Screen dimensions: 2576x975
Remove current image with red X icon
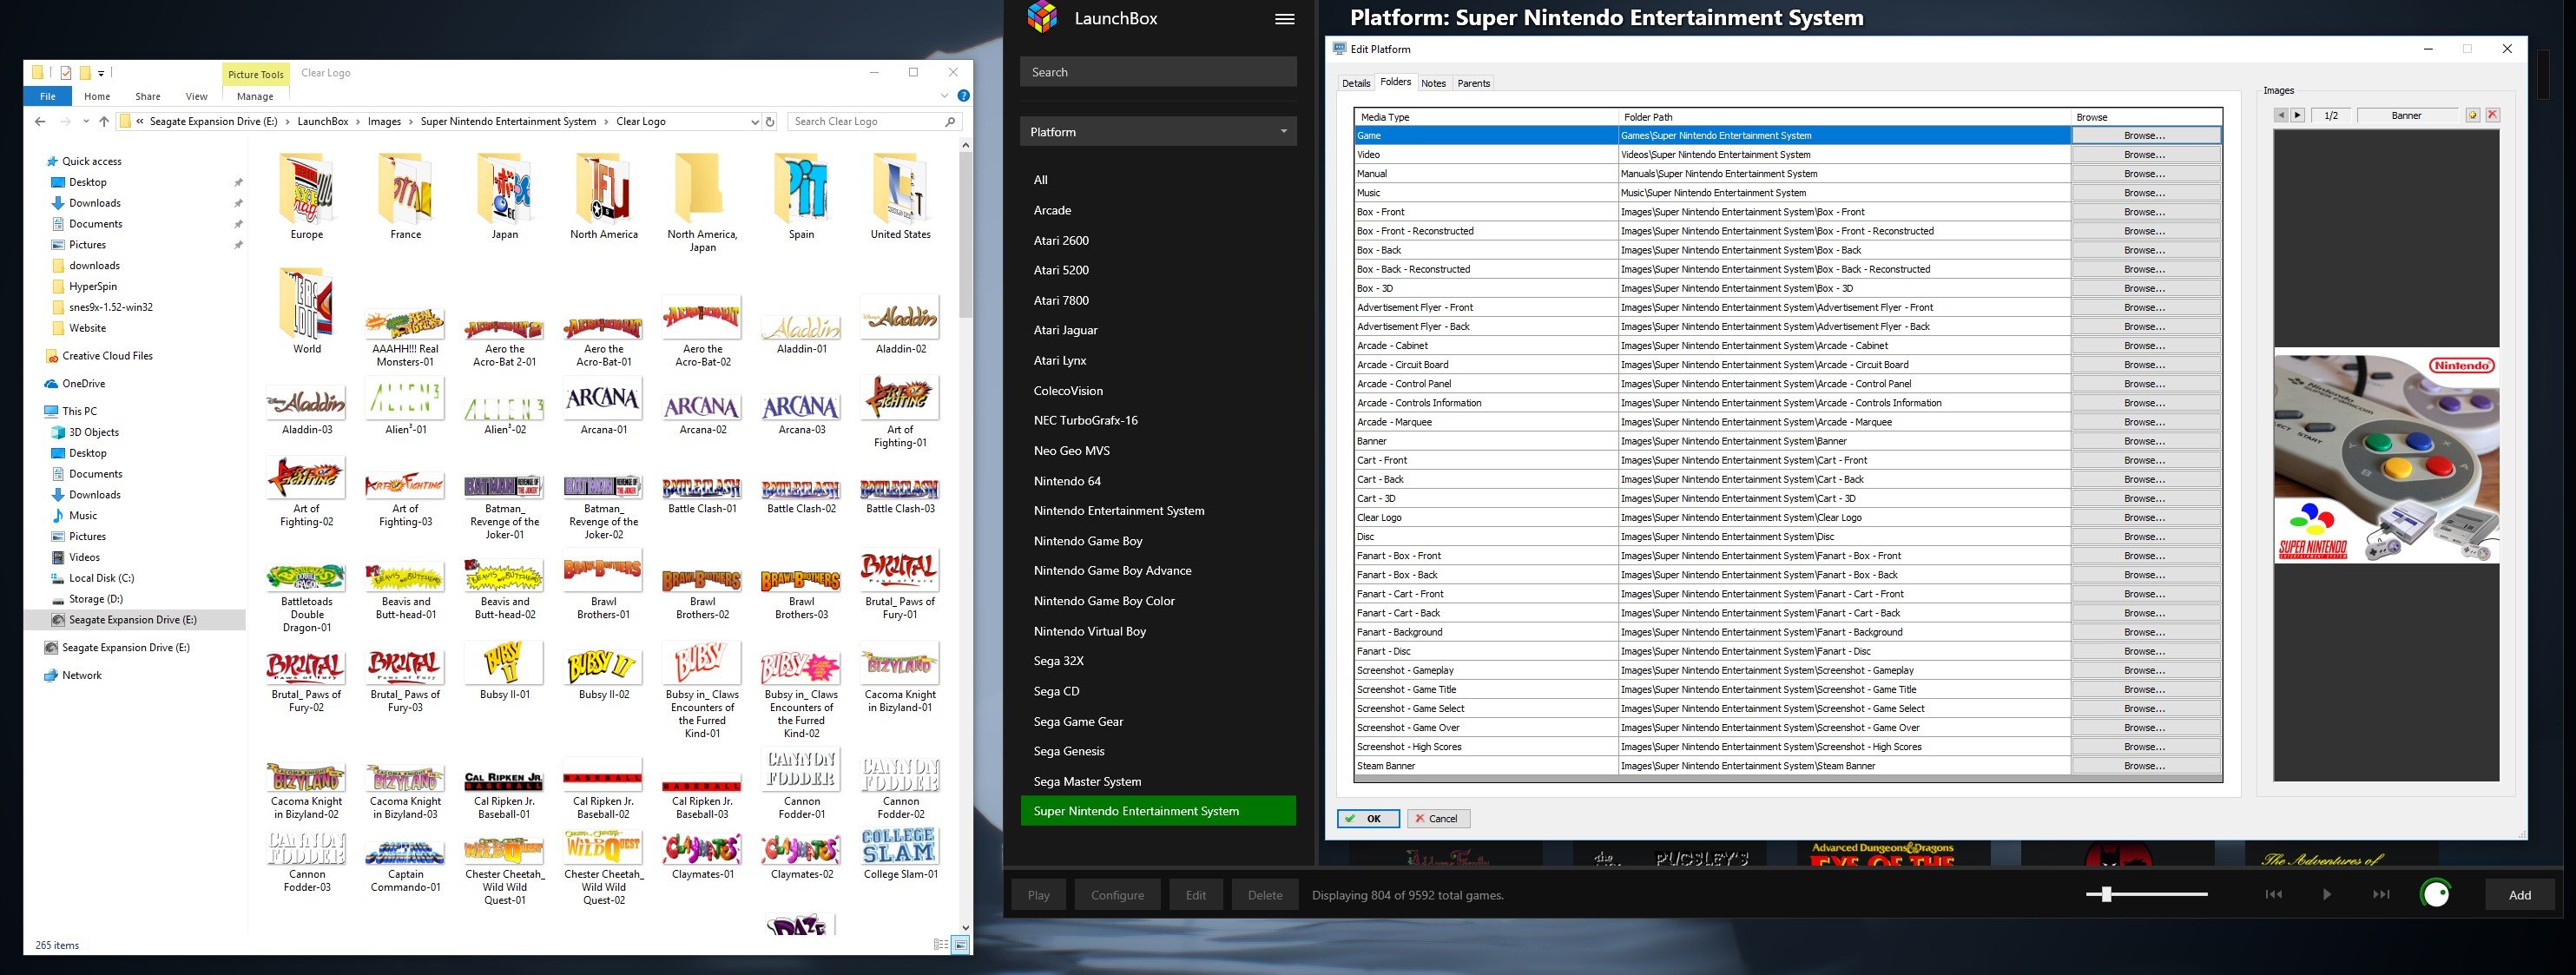tap(2493, 115)
